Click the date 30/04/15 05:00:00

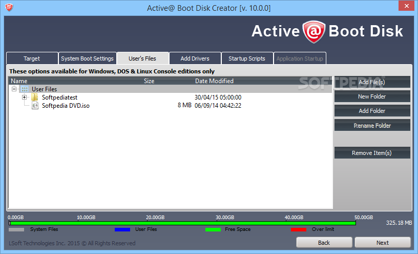218,97
